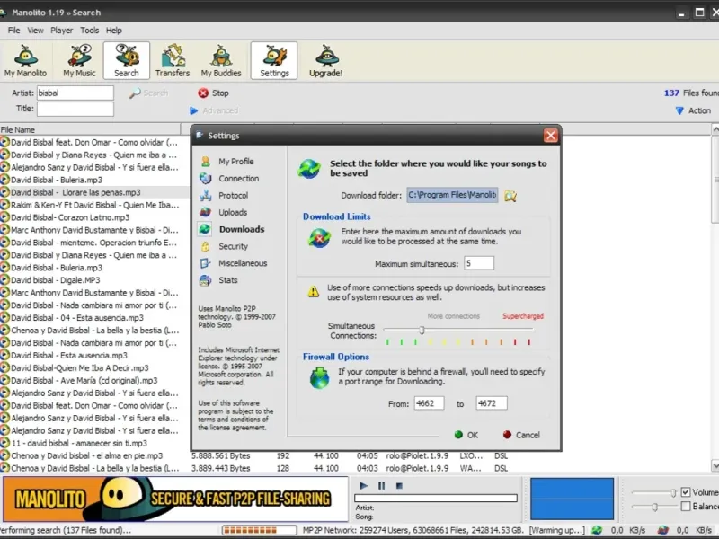Click the Manolito P2P file-sharing banner
This screenshot has height=539, width=719.
[x=175, y=499]
